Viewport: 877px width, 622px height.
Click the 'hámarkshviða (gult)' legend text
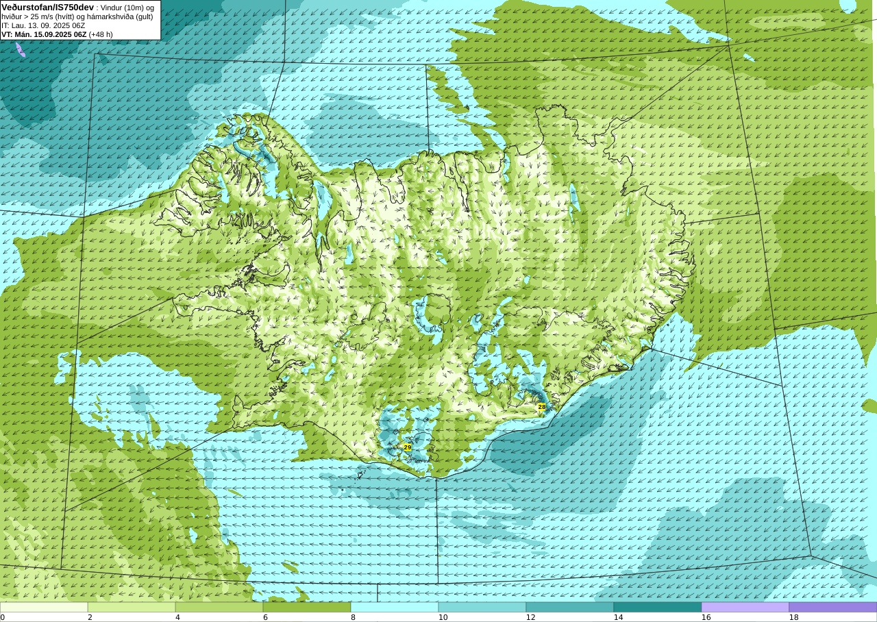119,16
